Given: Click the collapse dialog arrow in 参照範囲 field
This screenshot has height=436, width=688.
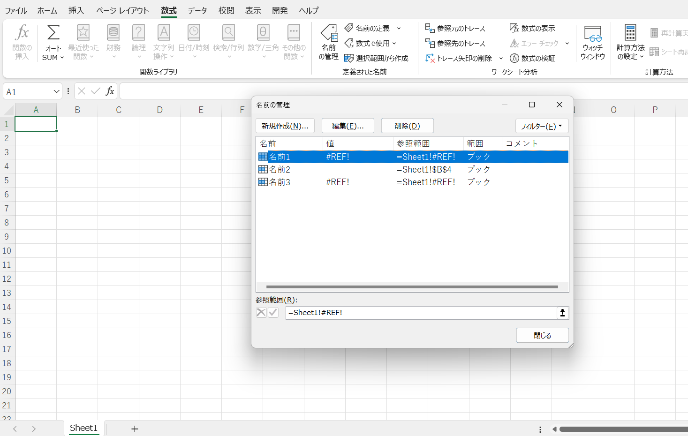Looking at the screenshot, I should (562, 313).
